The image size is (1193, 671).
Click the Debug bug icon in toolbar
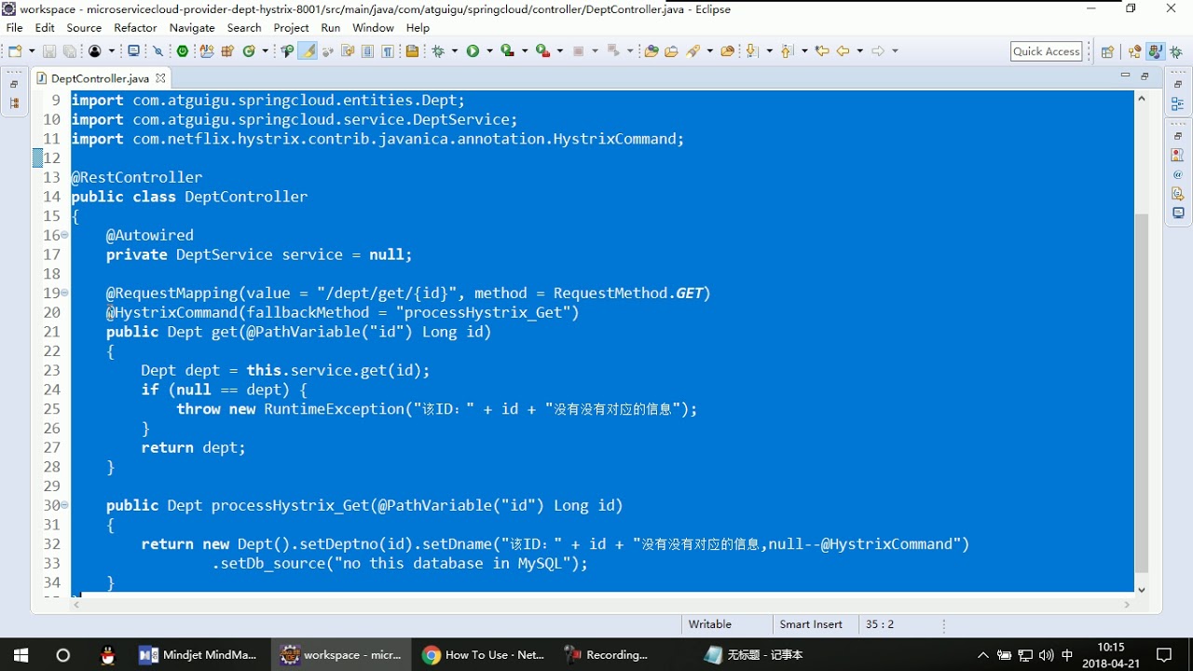(x=438, y=51)
